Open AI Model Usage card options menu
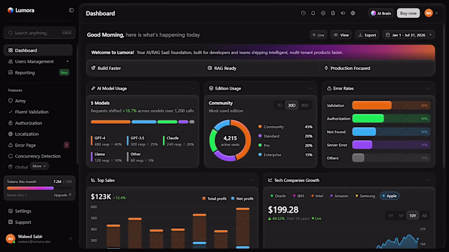Viewport: 449px width, 252px height. pos(193,88)
